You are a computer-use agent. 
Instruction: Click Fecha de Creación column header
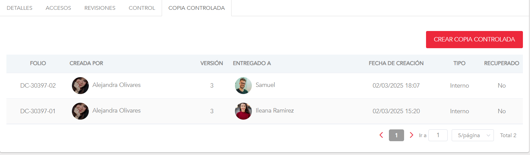point(396,63)
